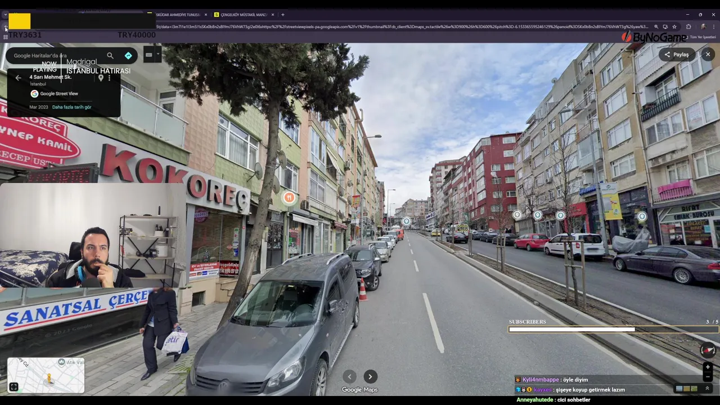Expand the keyboard input dropdown arrow
This screenshot has height=405, width=720.
click(158, 55)
